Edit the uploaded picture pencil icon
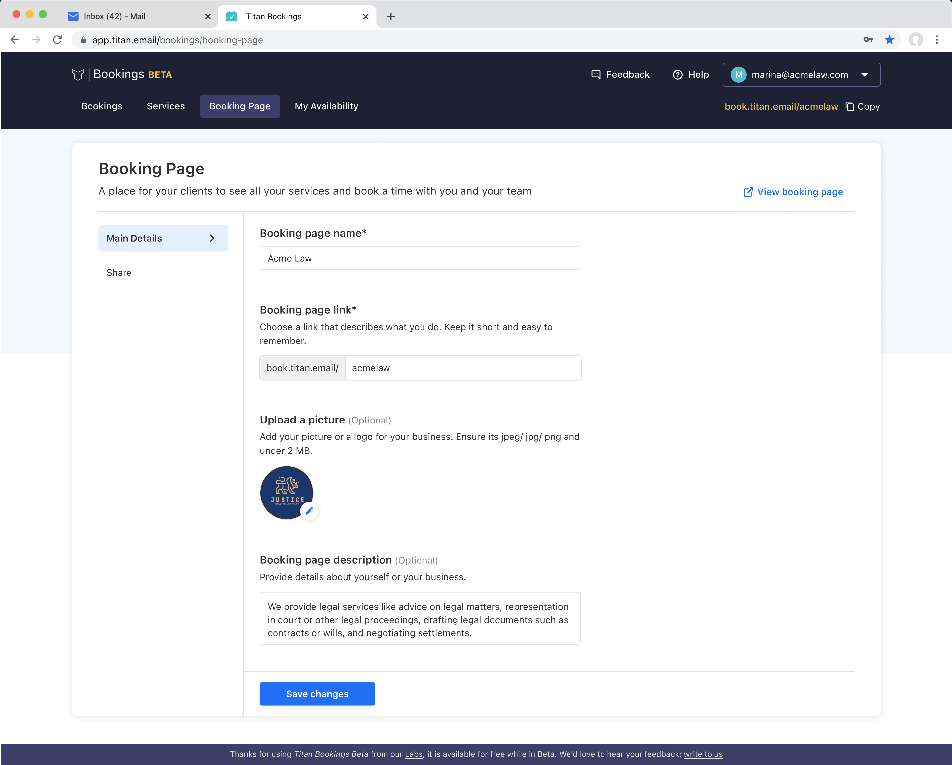This screenshot has width=952, height=765. 310,511
